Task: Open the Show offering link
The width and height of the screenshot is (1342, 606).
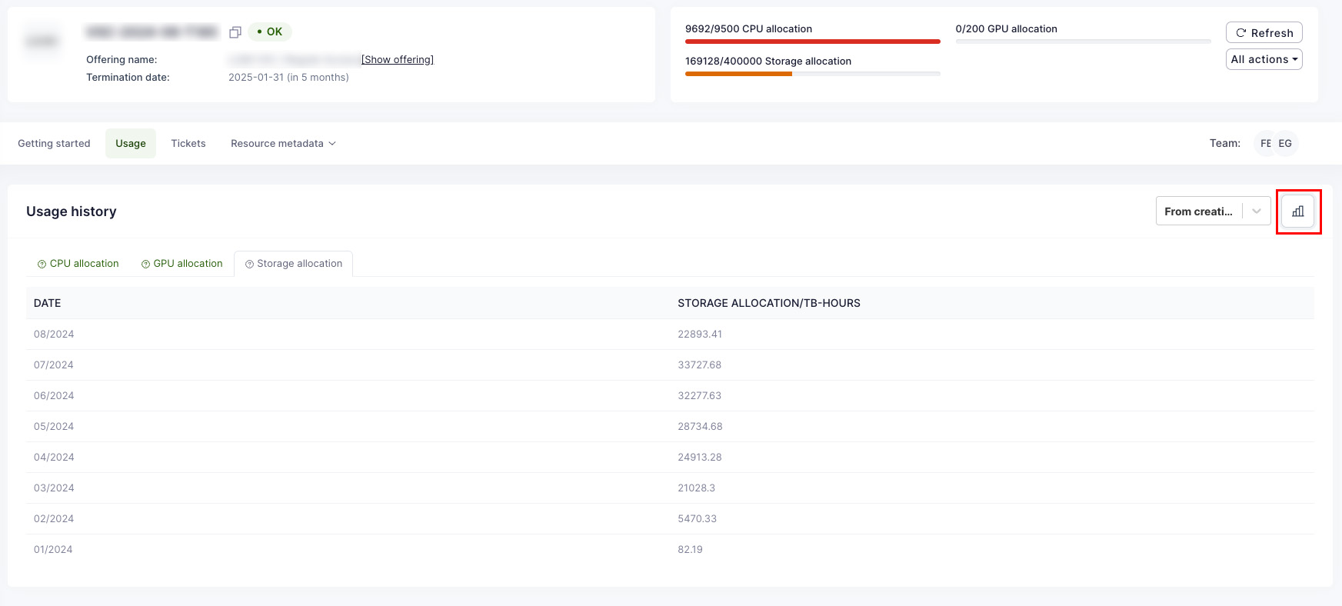Action: tap(398, 60)
